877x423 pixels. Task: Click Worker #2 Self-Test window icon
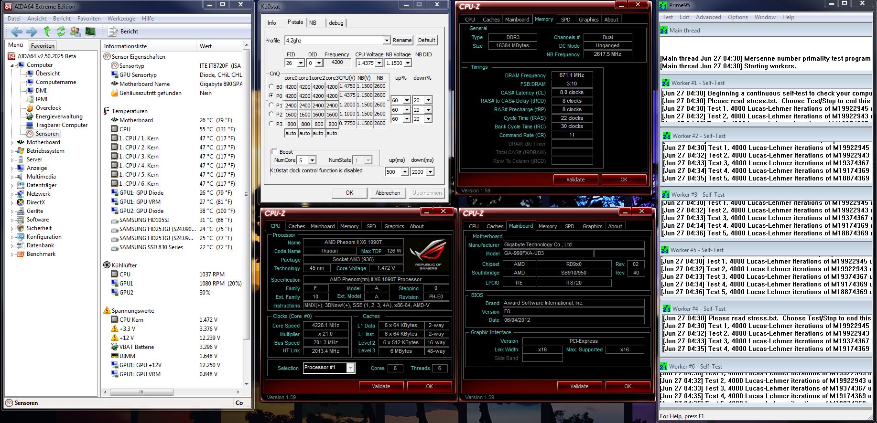click(x=667, y=136)
